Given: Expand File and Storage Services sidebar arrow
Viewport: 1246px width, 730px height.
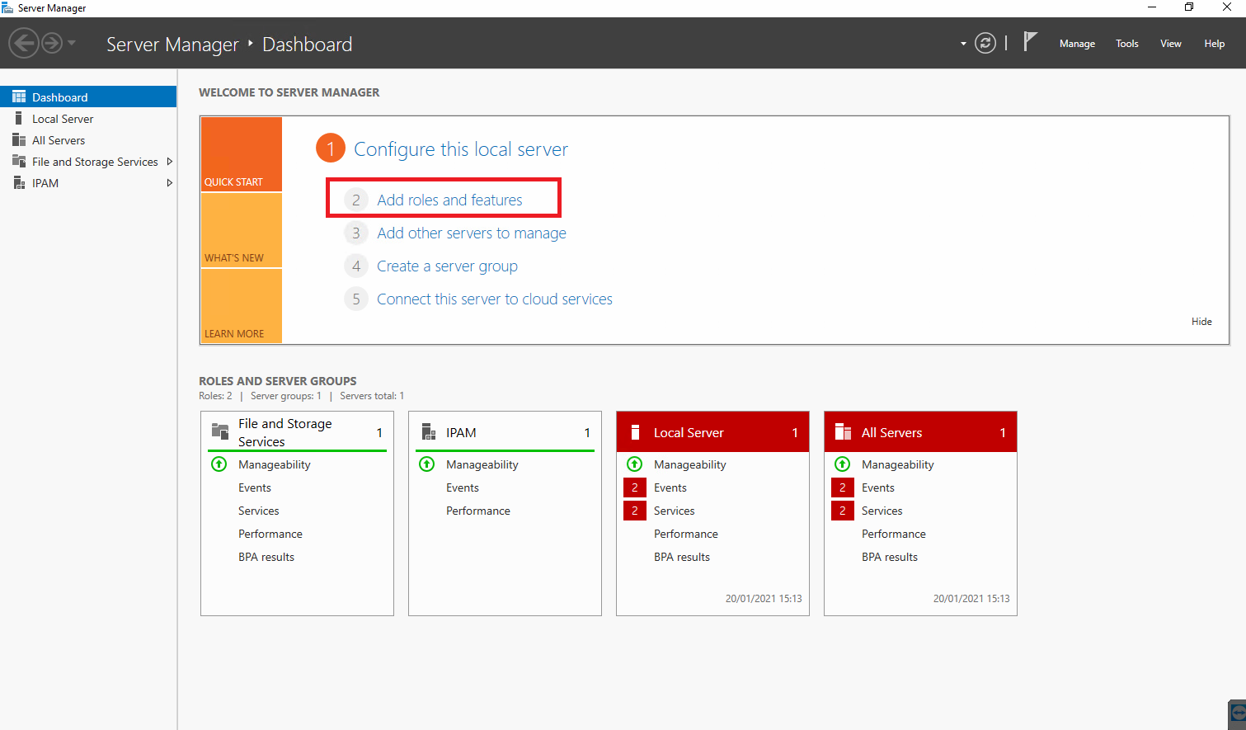Looking at the screenshot, I should pos(169,162).
